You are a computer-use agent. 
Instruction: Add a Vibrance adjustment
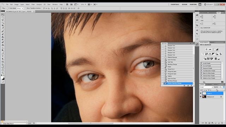pos(203,54)
